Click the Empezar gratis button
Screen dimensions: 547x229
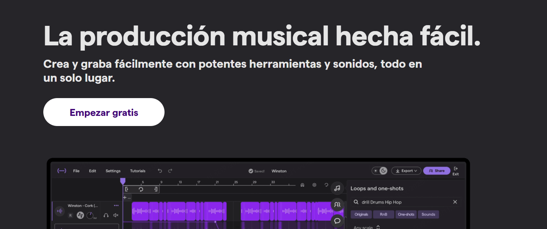point(104,112)
